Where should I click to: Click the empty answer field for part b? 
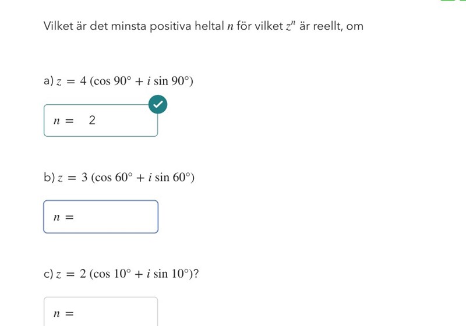[x=111, y=217]
